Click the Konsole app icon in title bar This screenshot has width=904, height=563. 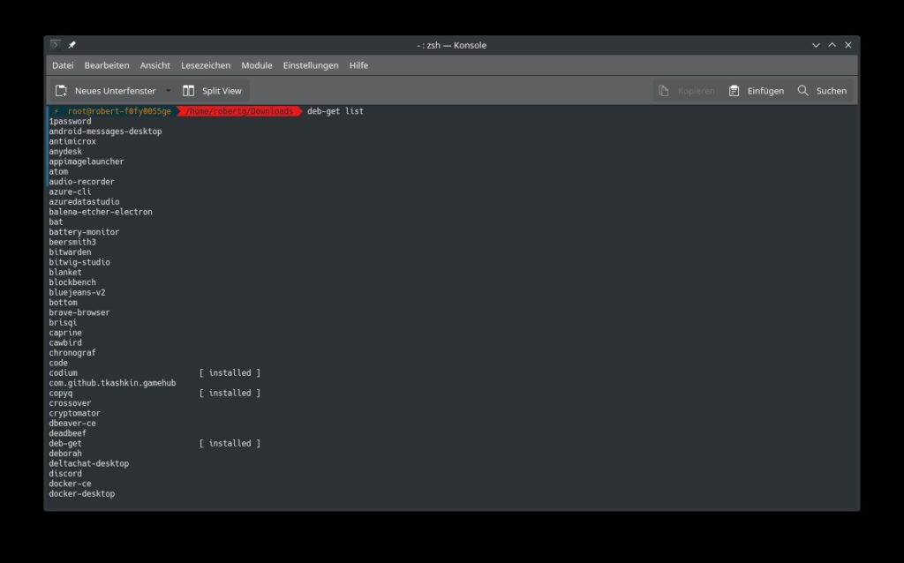(56, 44)
